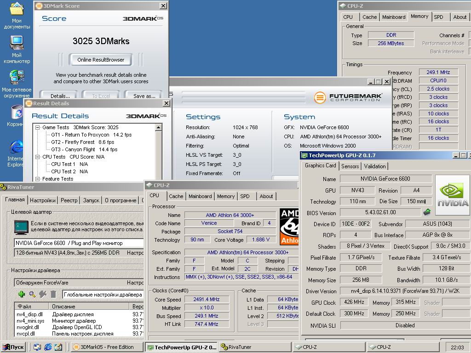Click the BIOS save chip icon in GPU-Z
This screenshot has height=353, width=471.
pyautogui.click(x=427, y=212)
